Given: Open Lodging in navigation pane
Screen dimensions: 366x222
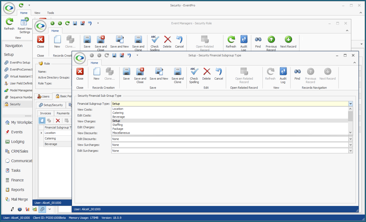Looking at the screenshot, I should click(18, 142).
